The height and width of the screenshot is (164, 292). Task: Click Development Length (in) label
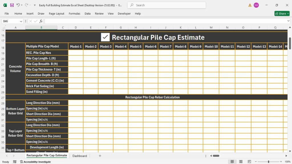coord(47,147)
